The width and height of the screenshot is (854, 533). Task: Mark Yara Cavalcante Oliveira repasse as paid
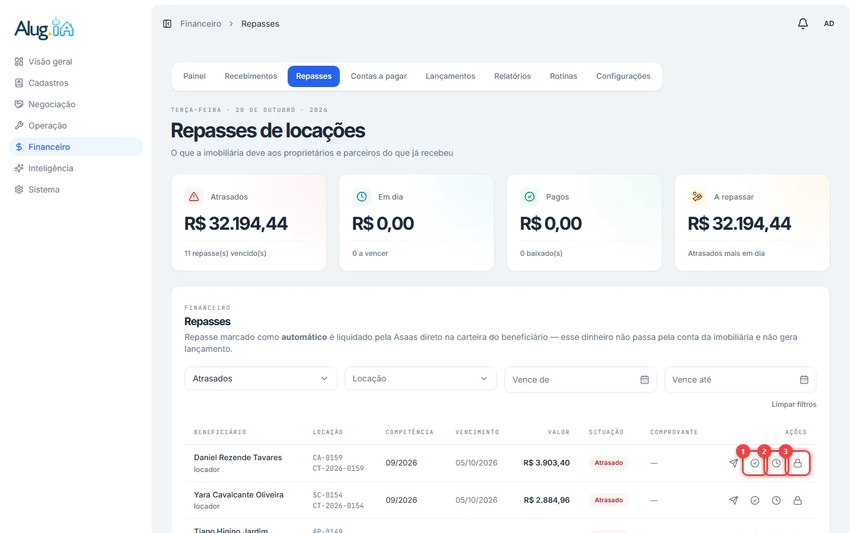[x=755, y=500]
